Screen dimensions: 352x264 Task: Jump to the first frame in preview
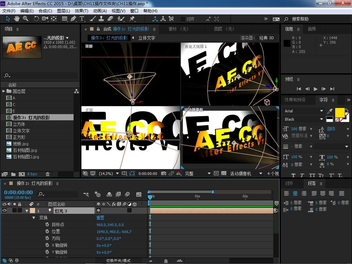click(x=299, y=89)
